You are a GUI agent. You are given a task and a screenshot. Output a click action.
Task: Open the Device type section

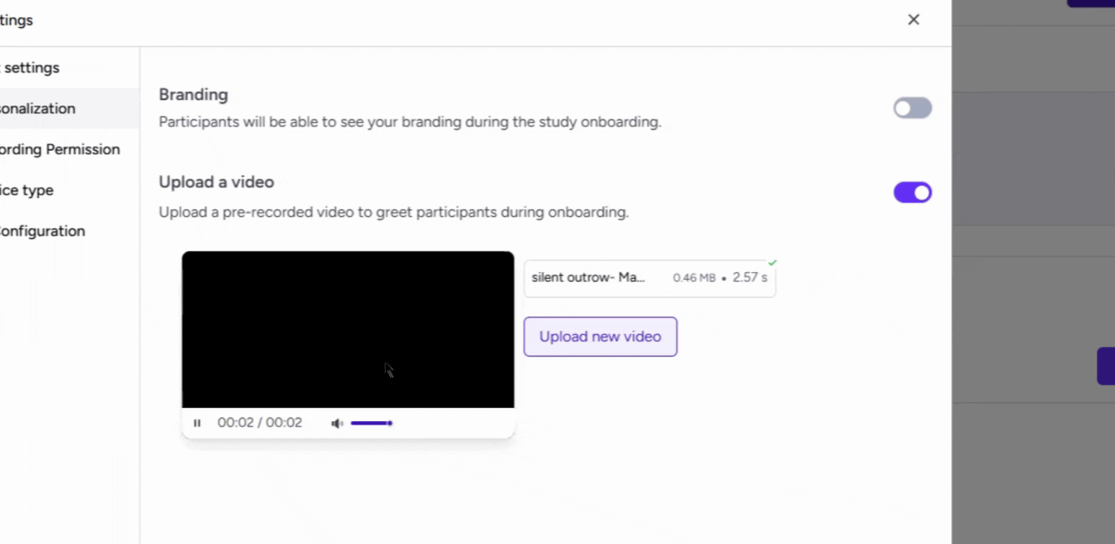(x=27, y=190)
